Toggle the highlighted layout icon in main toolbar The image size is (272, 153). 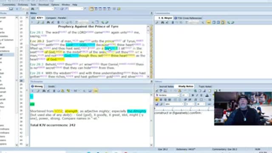tap(91, 8)
